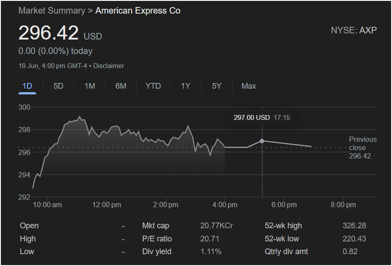Click the American Express Co title
Image resolution: width=392 pixels, height=266 pixels.
138,11
